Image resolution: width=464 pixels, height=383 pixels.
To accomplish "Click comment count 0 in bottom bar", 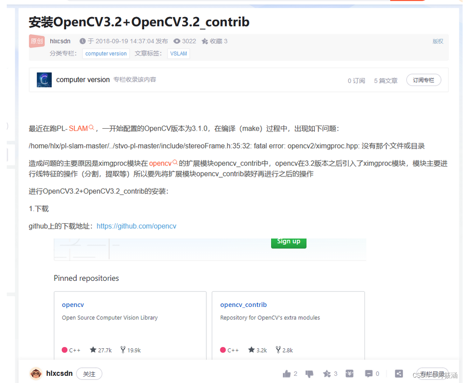I will click(378, 374).
